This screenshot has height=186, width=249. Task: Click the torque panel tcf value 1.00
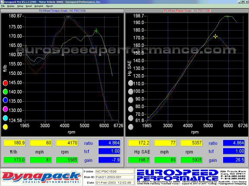point(109,151)
